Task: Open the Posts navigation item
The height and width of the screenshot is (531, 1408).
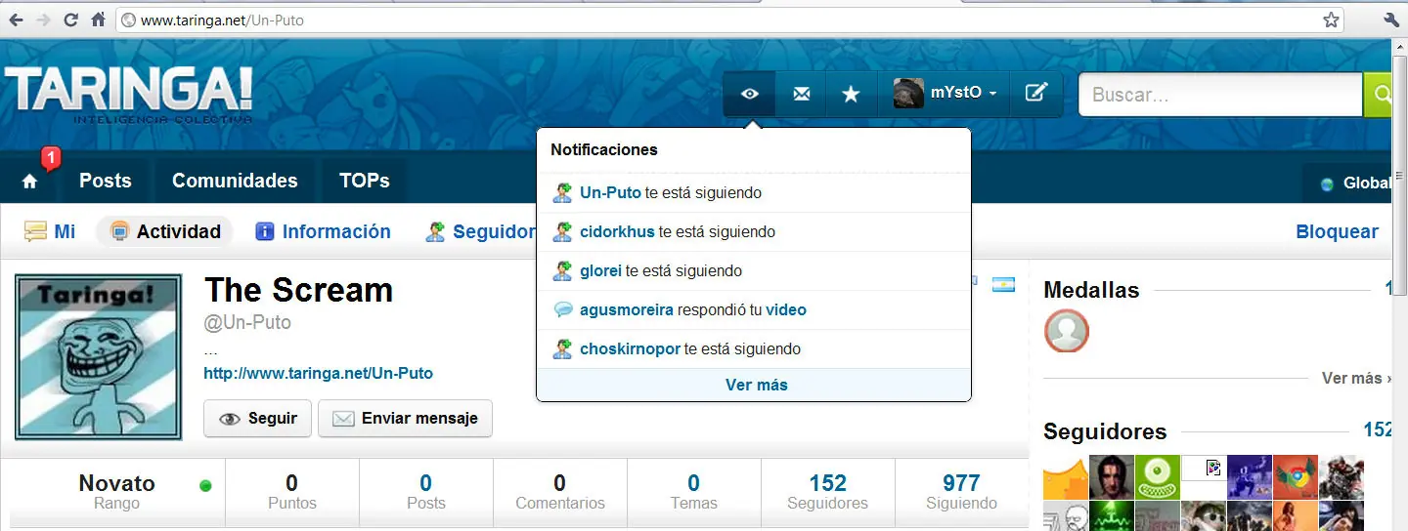Action: pyautogui.click(x=106, y=181)
